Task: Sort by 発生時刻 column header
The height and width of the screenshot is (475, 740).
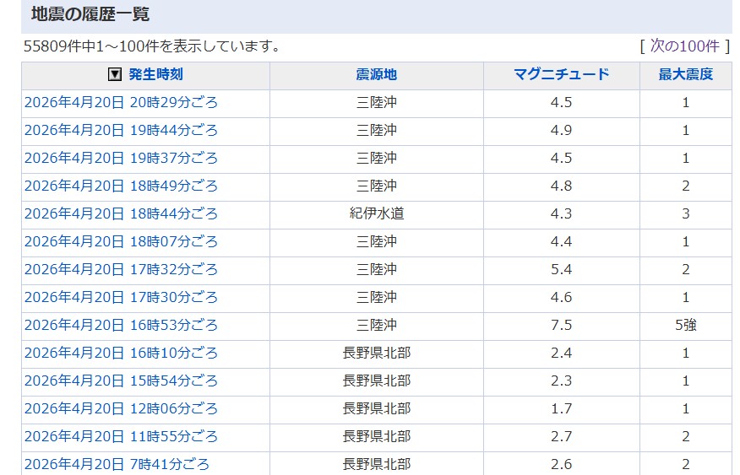Action: pyautogui.click(x=155, y=74)
